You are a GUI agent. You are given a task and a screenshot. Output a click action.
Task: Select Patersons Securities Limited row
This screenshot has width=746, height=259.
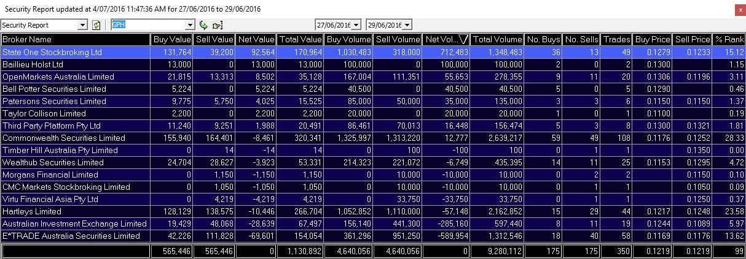coord(372,102)
